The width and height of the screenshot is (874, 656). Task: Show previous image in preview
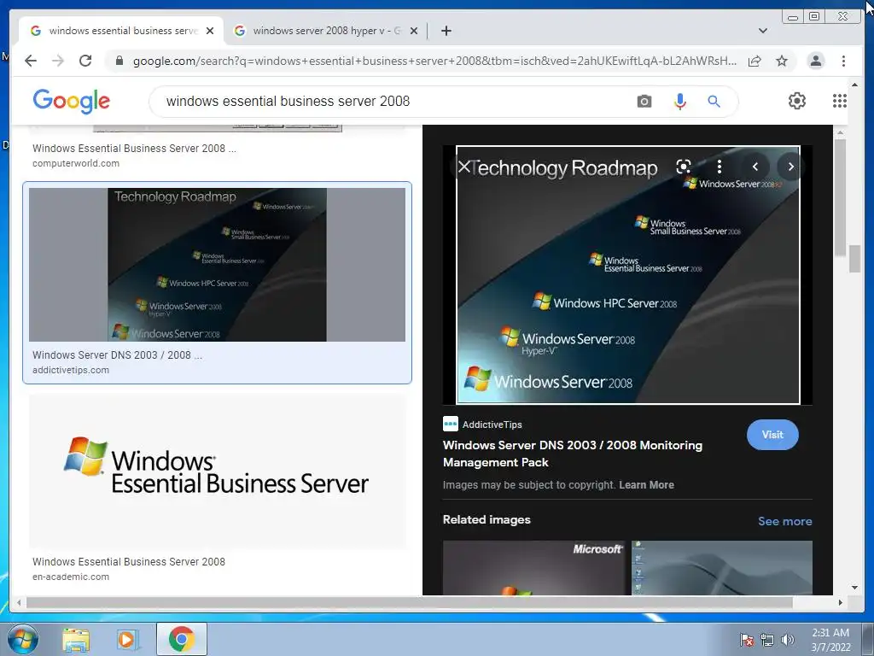pyautogui.click(x=755, y=167)
